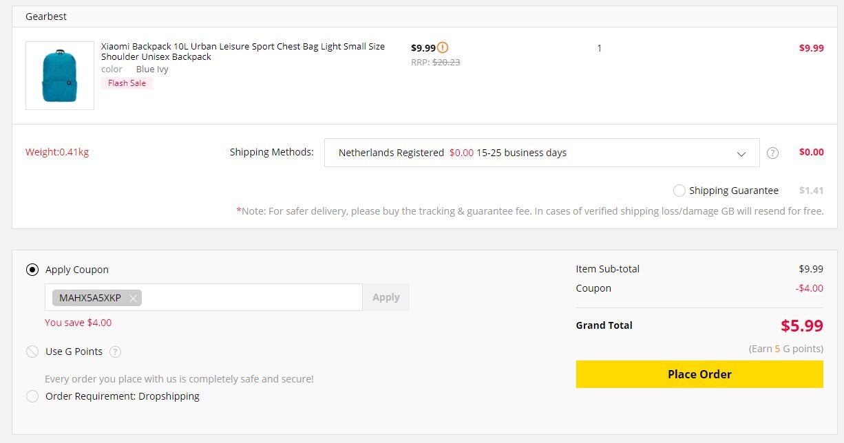Click the Shipping Guarantee $1.41 price
The height and width of the screenshot is (443, 844).
point(812,191)
